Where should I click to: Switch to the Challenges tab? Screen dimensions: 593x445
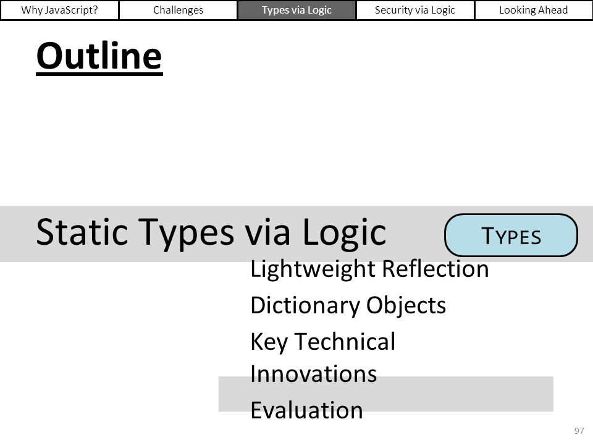[x=178, y=10]
